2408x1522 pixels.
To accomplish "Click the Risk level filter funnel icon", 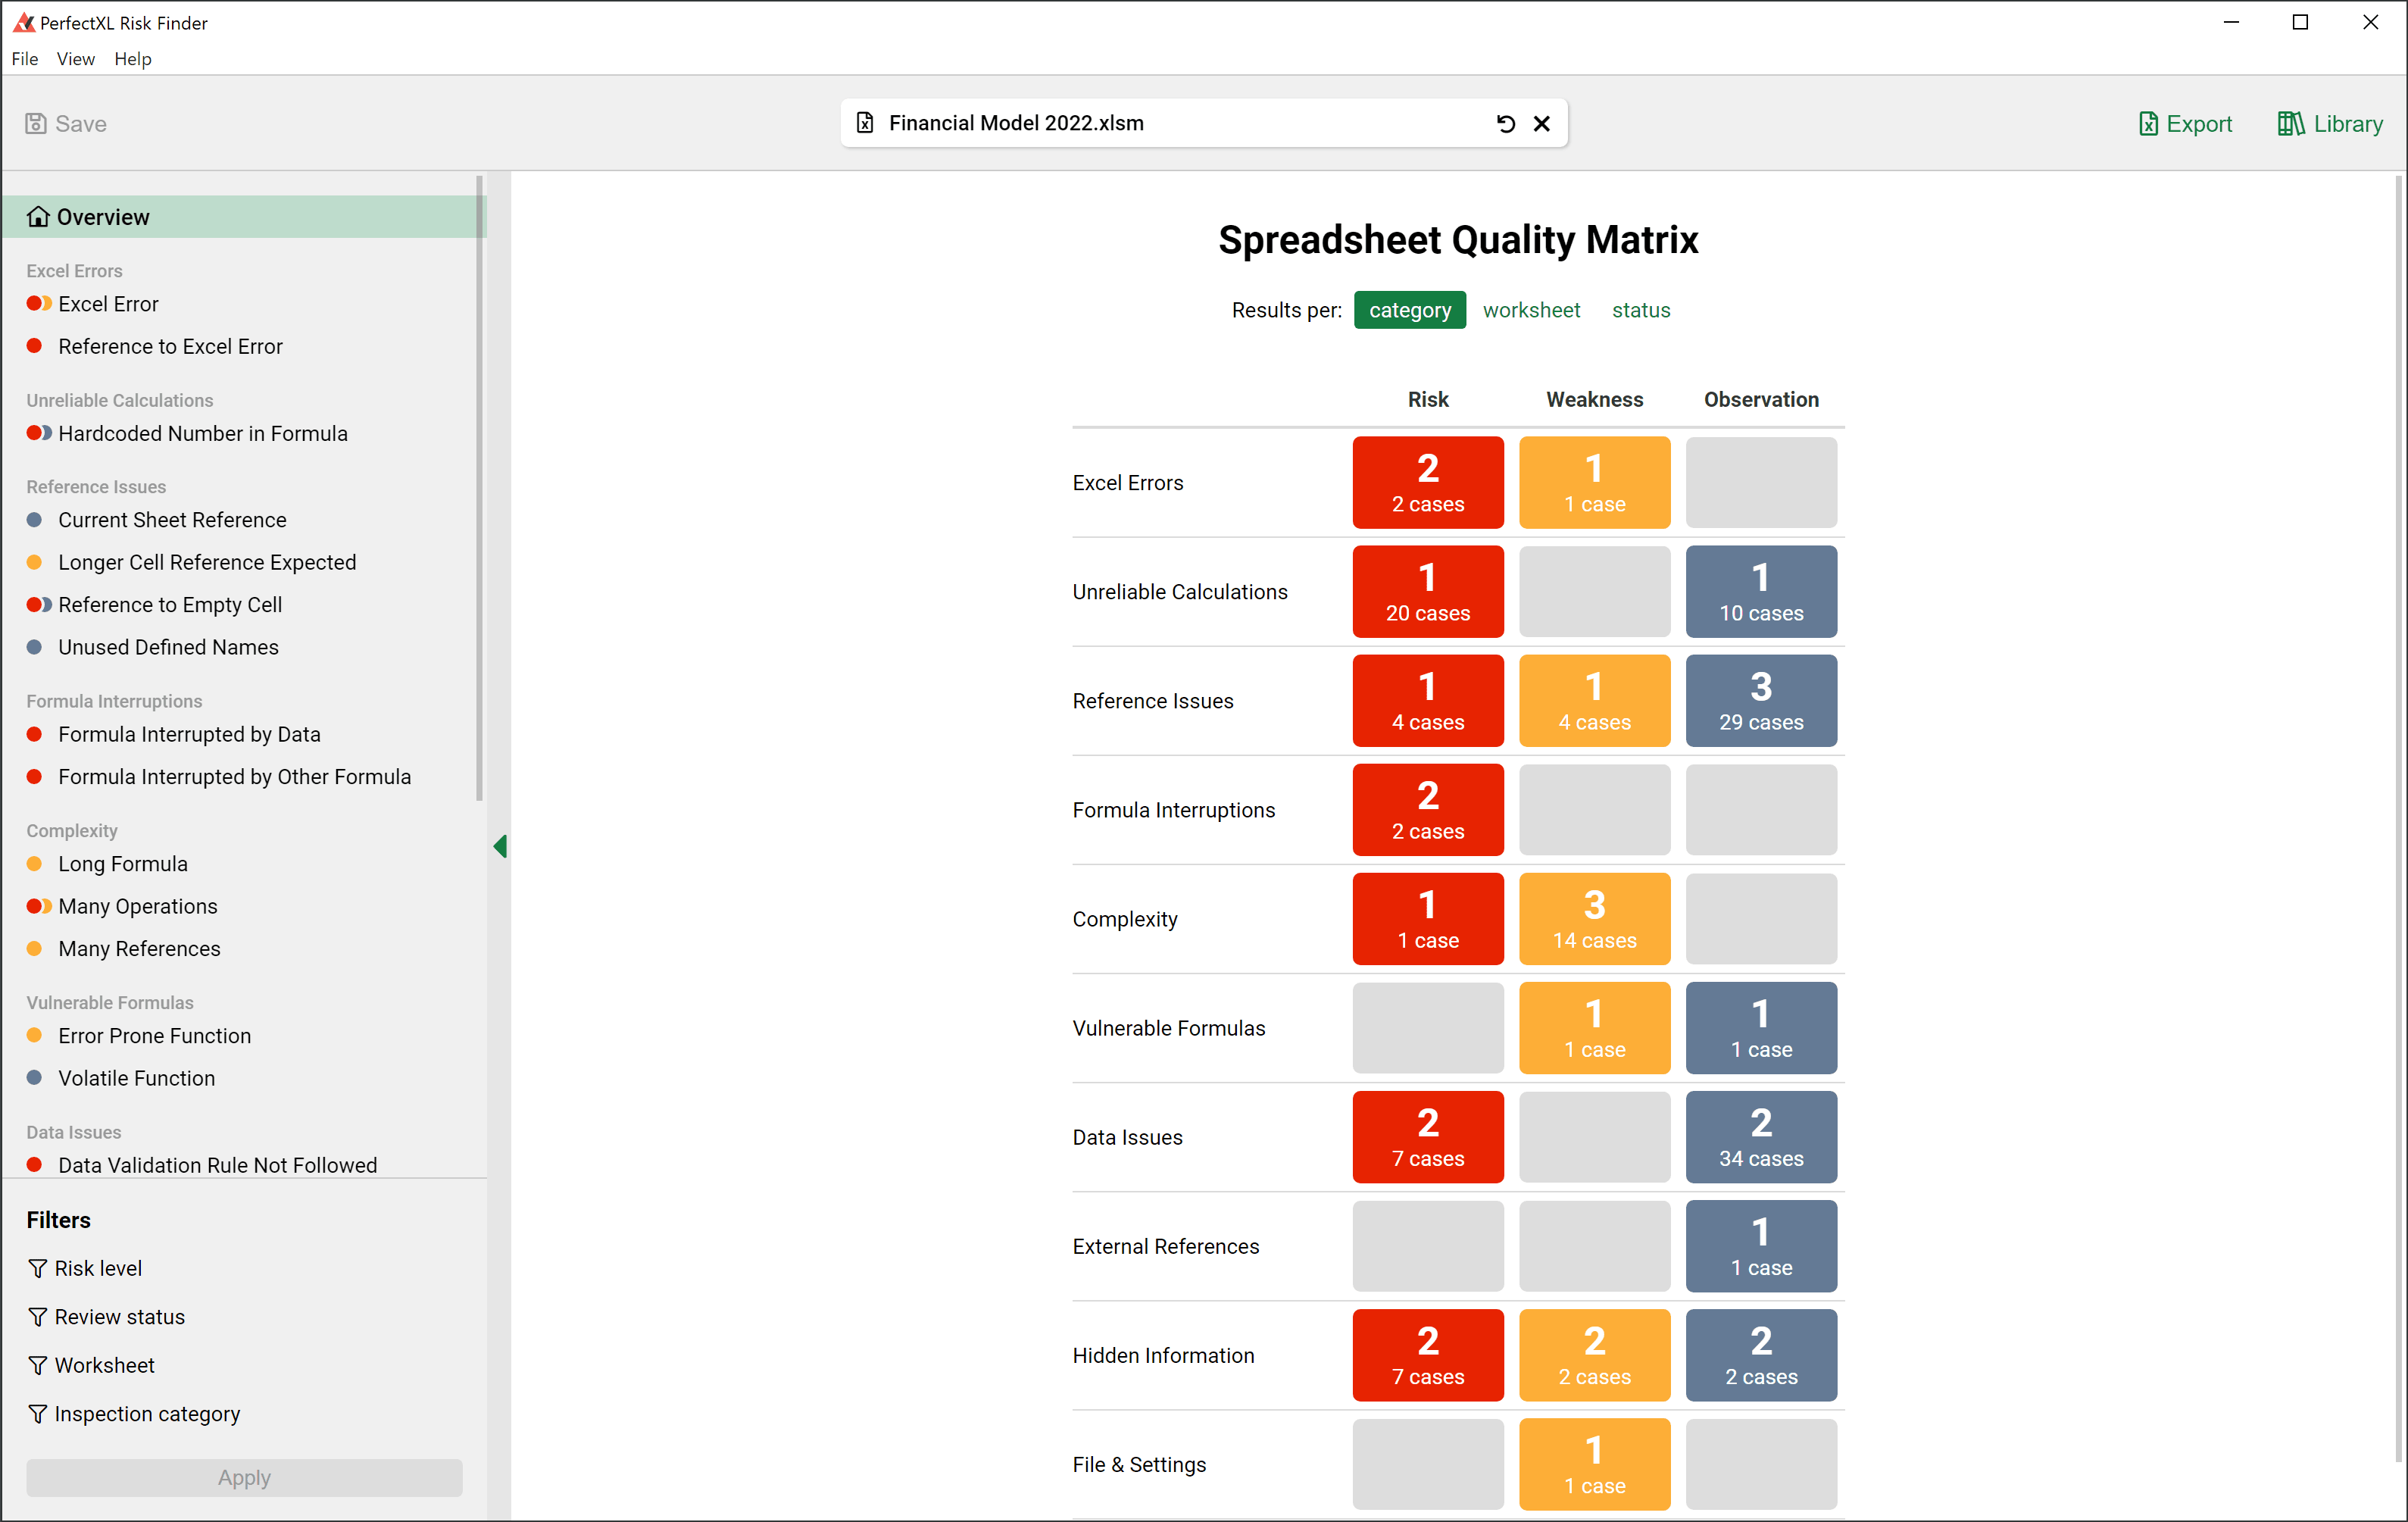I will 38,1268.
